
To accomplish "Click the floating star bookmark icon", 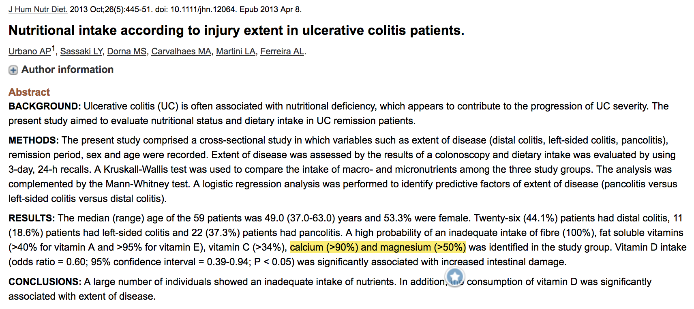I will pos(455,277).
